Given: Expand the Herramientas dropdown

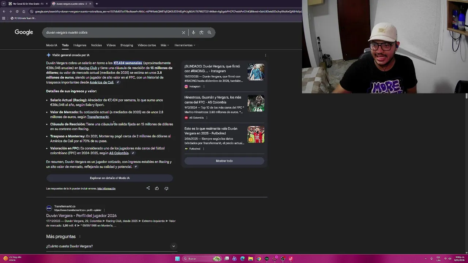Looking at the screenshot, I should (x=185, y=45).
